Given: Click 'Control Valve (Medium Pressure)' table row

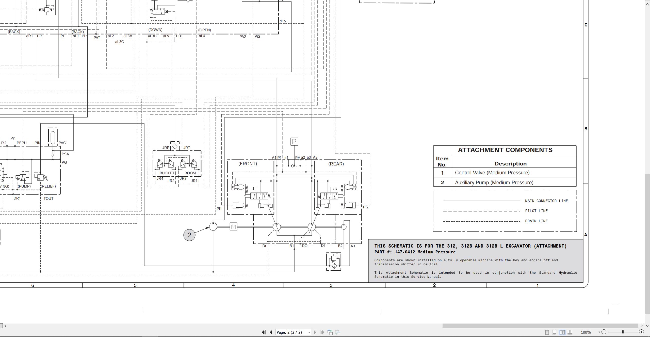Looking at the screenshot, I should (505, 173).
